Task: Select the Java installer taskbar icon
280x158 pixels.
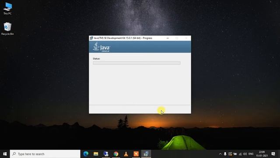Action: point(146,154)
